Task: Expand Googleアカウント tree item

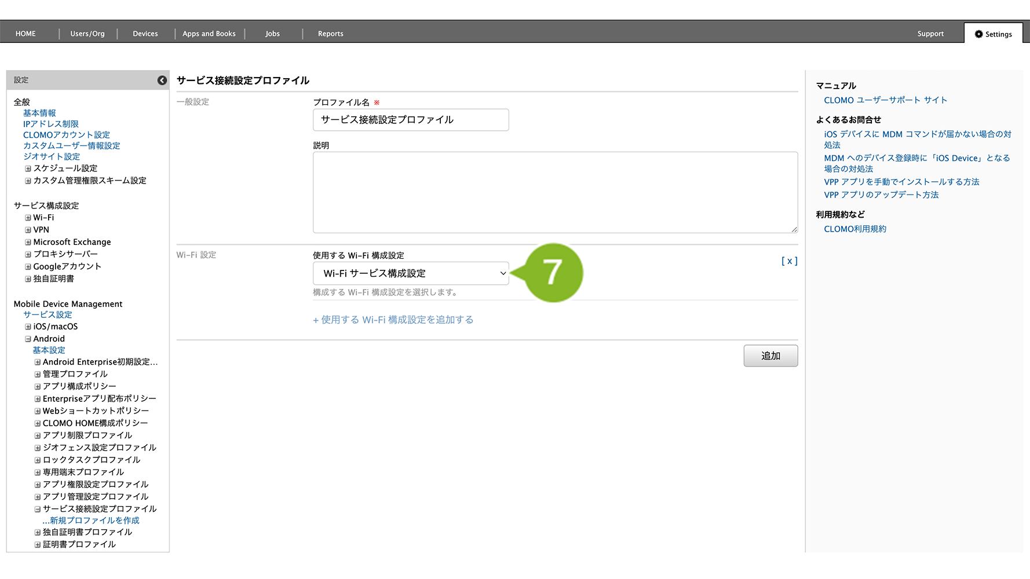Action: 28,267
